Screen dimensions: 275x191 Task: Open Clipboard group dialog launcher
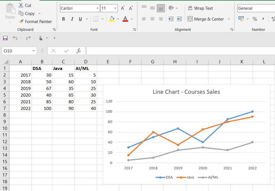pos(54,29)
